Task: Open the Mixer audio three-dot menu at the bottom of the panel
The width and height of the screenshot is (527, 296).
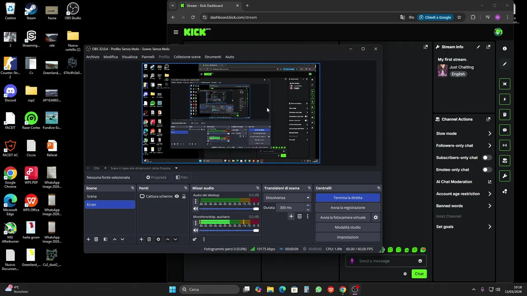Action: tap(204, 239)
